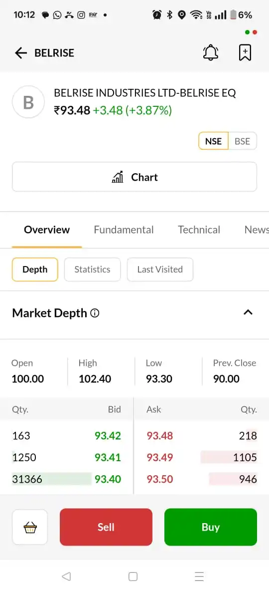Tap bid quantity 1250
269x593 pixels.
pos(24,458)
